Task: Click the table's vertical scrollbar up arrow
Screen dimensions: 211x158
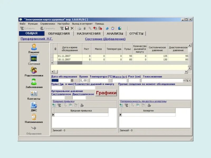Action: pos(189,45)
